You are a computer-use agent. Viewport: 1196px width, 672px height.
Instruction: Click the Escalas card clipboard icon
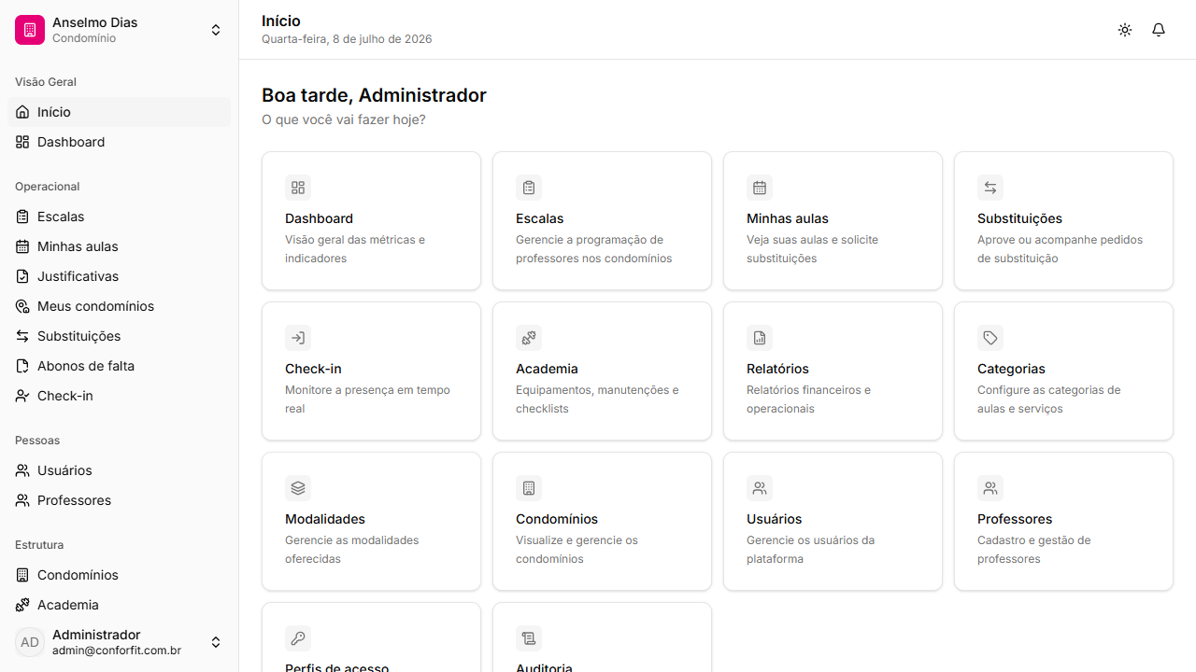pyautogui.click(x=529, y=188)
